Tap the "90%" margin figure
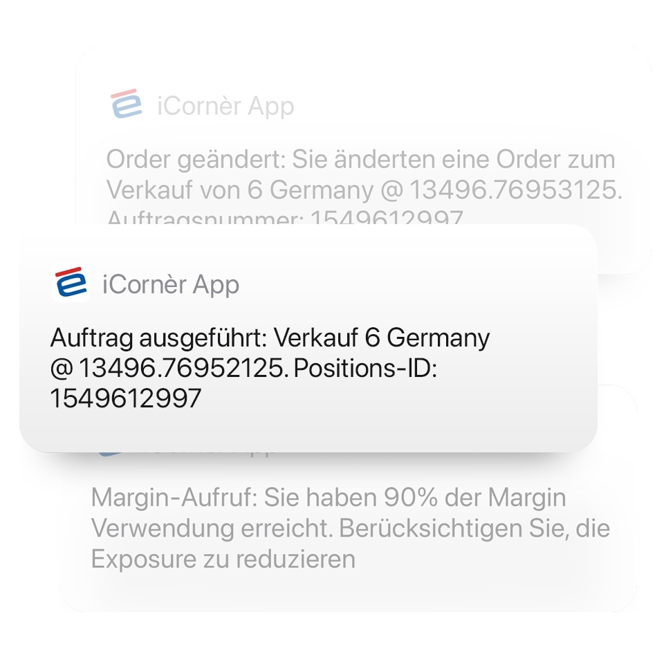The height and width of the screenshot is (664, 664). (x=410, y=497)
